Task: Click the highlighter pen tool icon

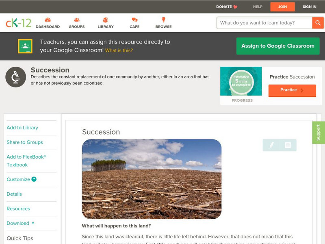Action: pos(271,145)
